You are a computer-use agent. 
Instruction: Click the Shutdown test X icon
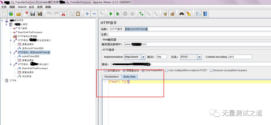click(x=132, y=14)
